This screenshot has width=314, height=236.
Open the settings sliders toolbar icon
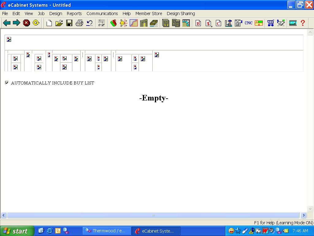point(101,23)
